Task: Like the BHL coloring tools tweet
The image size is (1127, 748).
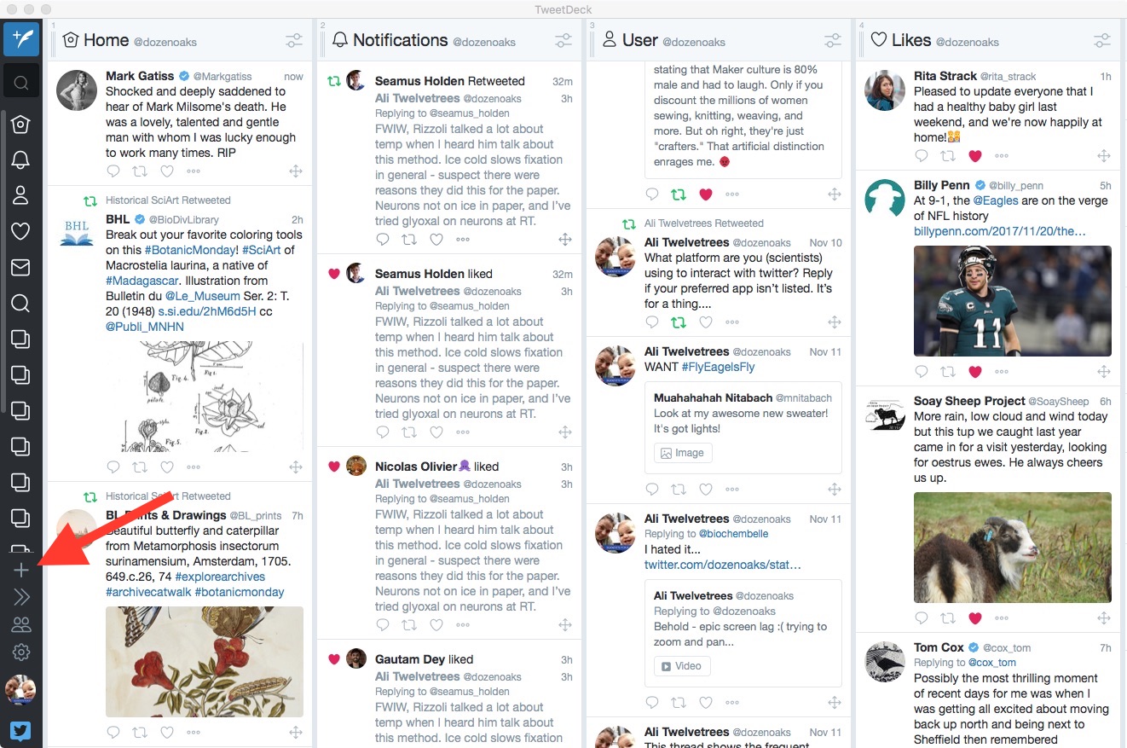Action: (x=167, y=467)
